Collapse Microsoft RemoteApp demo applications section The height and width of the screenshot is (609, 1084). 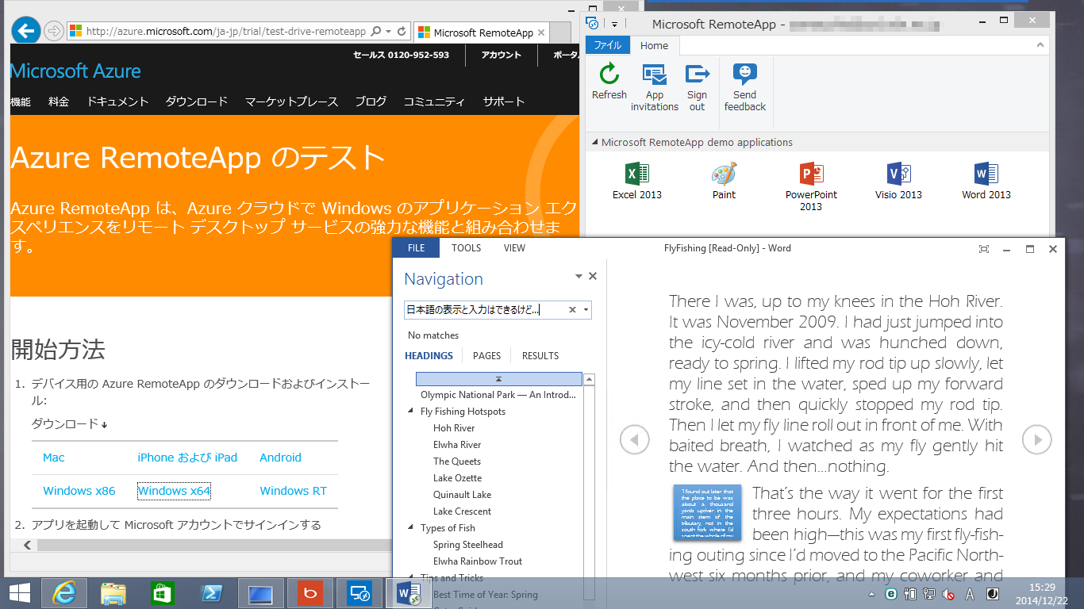594,143
